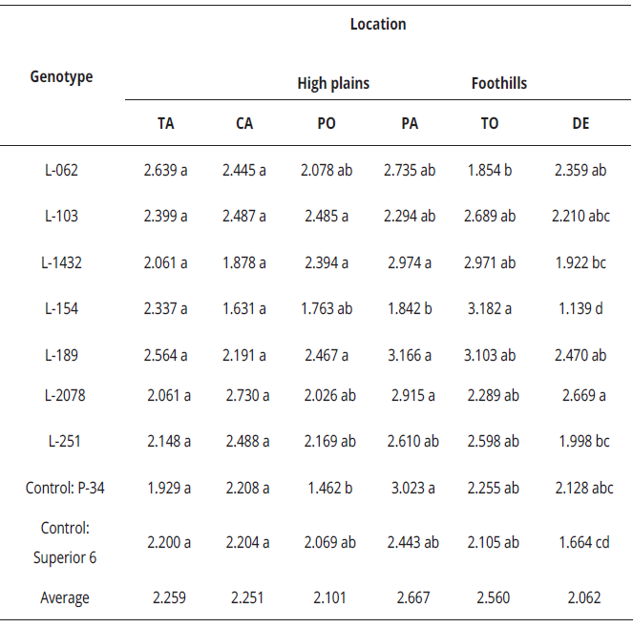Select the L-1432 genotype row label

tap(61, 263)
